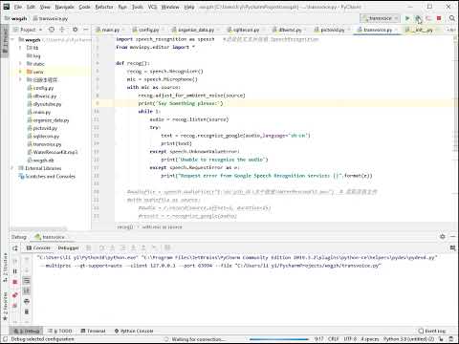Open Project panel settings gear
The height and width of the screenshot is (344, 459).
(x=75, y=30)
